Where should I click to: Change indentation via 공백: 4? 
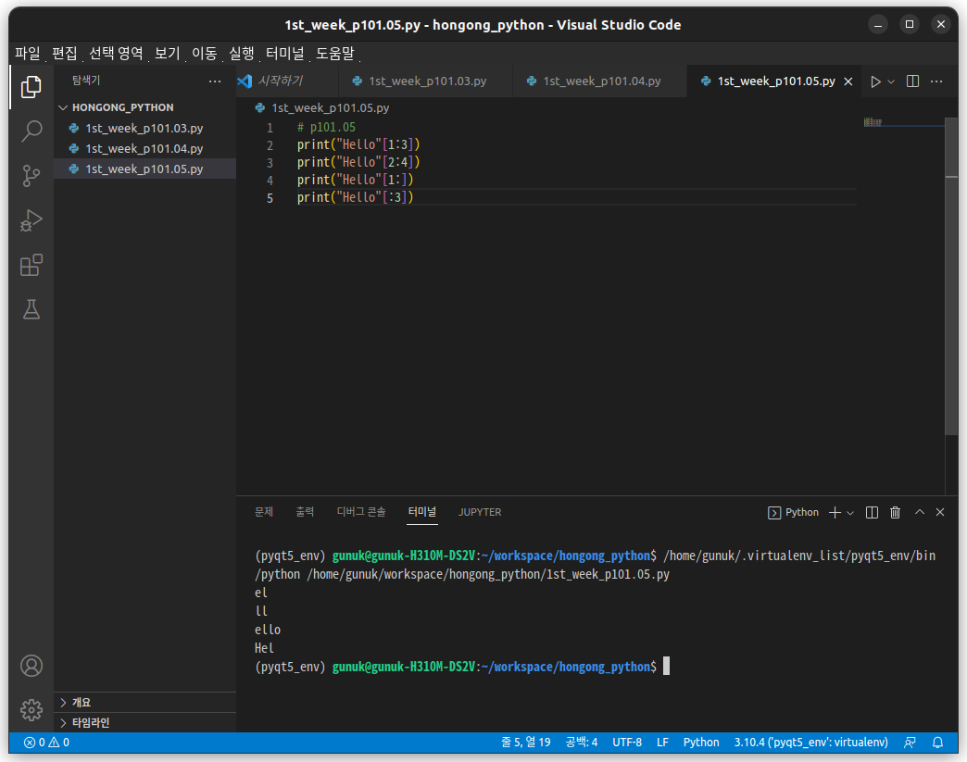click(x=582, y=743)
